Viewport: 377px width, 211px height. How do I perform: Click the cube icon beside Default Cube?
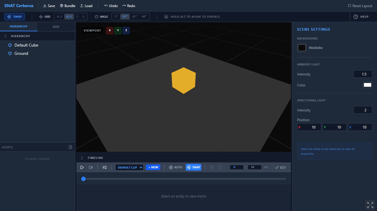(x=10, y=45)
